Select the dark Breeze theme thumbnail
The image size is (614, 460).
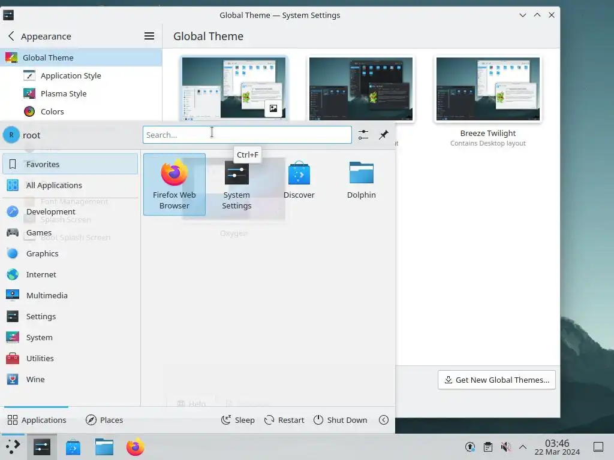[x=360, y=89]
